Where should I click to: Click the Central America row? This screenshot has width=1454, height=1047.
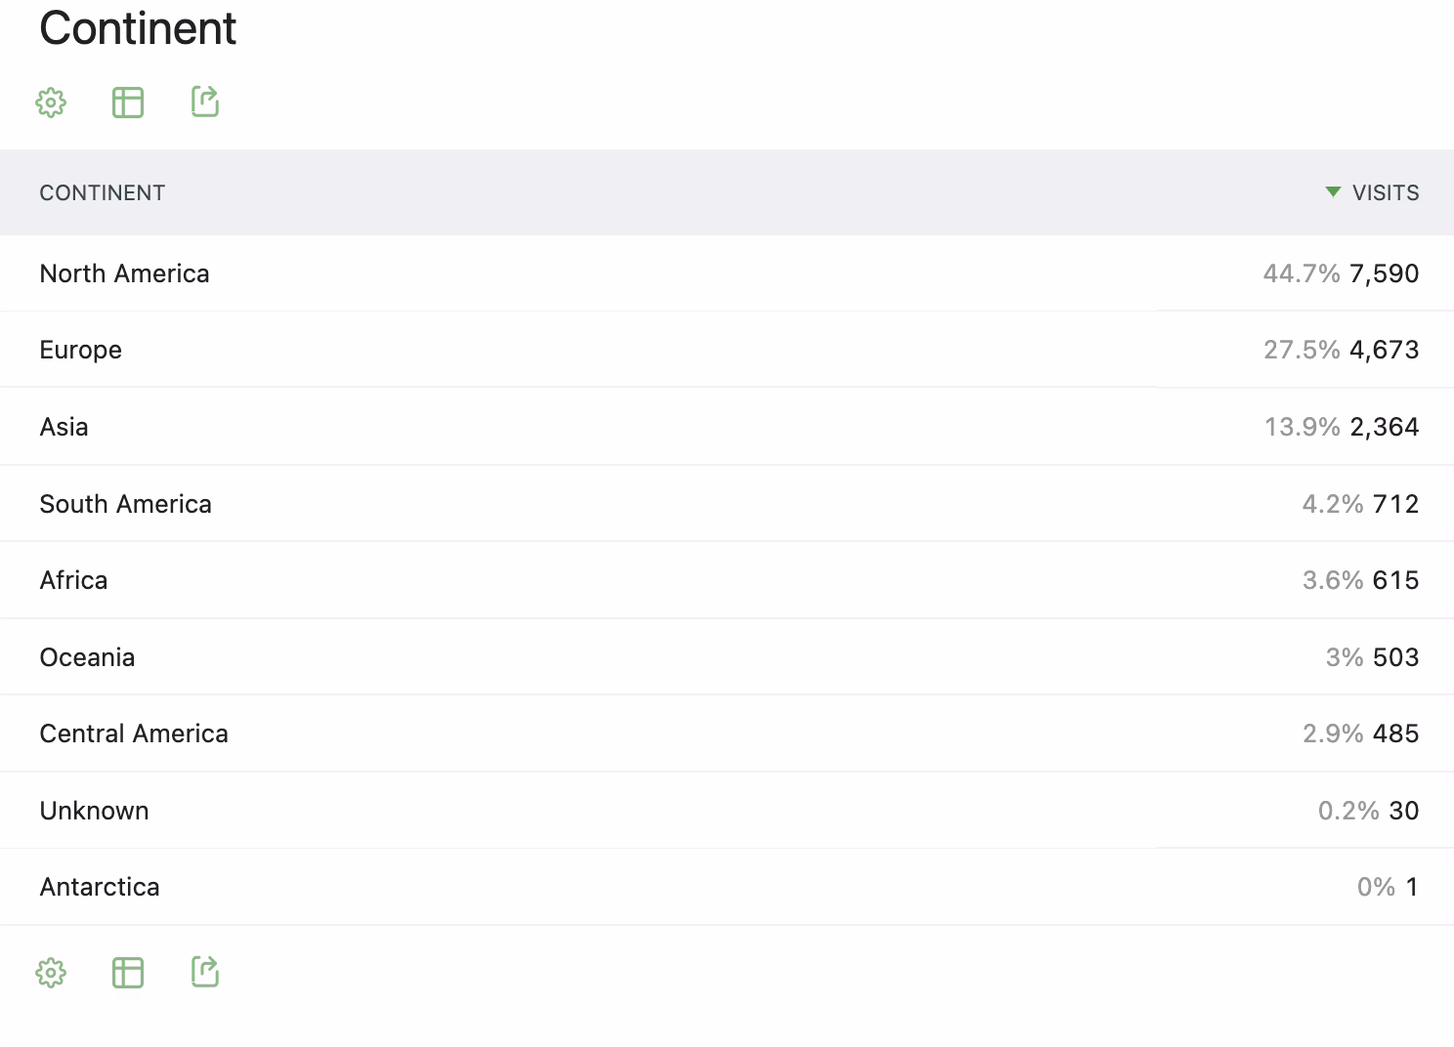[134, 733]
